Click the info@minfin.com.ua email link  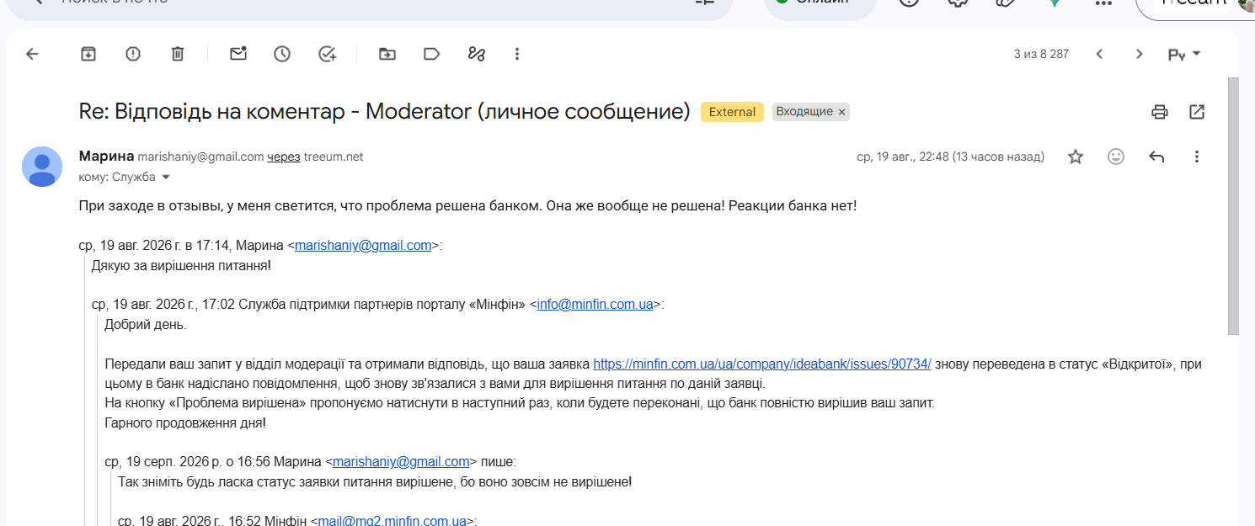[595, 305]
